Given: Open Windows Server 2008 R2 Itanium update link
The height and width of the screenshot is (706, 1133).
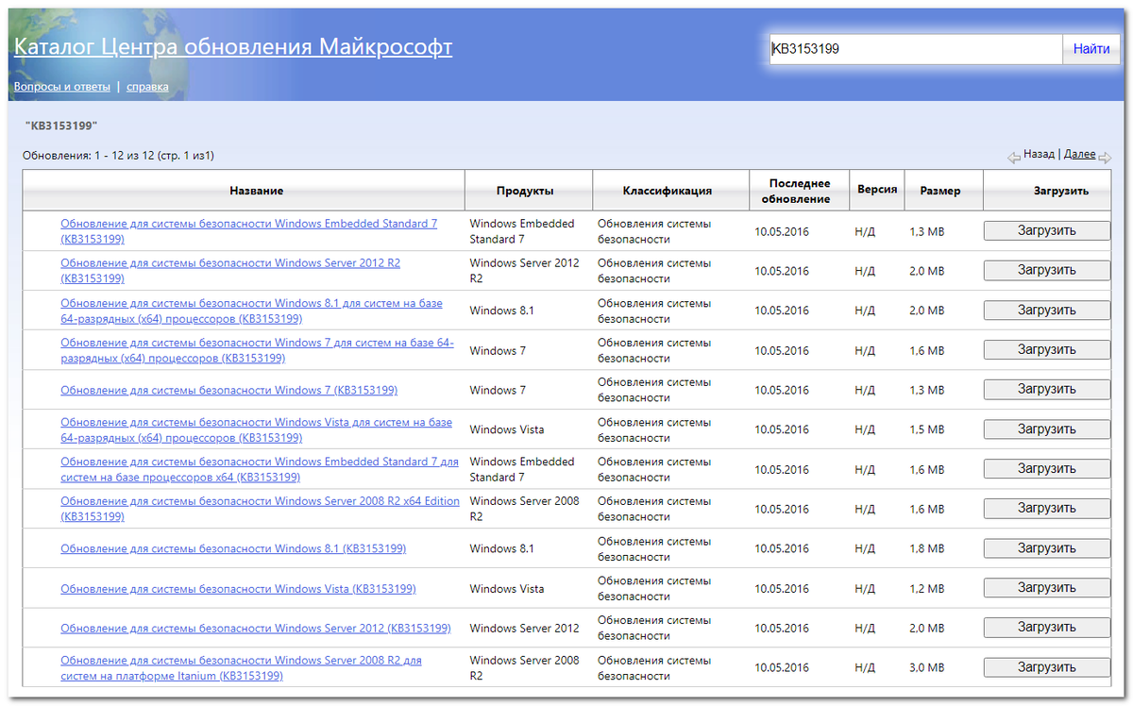Looking at the screenshot, I should [241, 667].
